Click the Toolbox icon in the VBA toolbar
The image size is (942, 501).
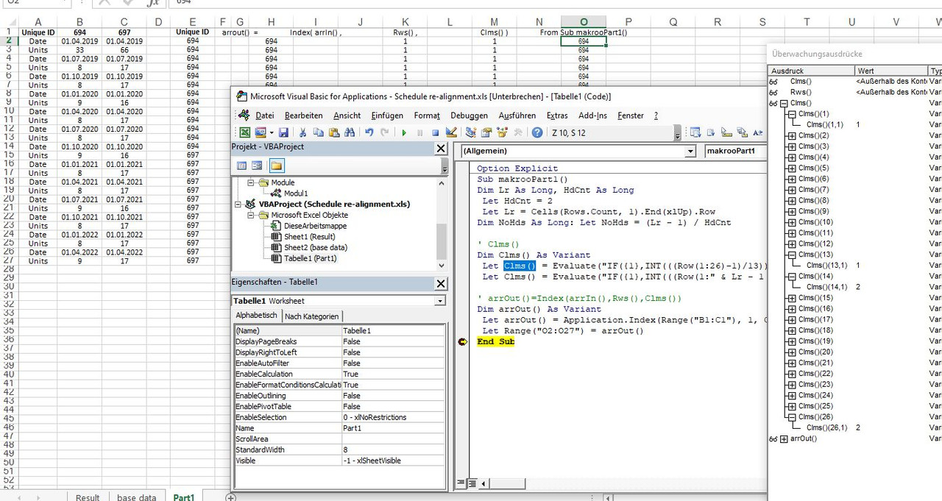[518, 132]
